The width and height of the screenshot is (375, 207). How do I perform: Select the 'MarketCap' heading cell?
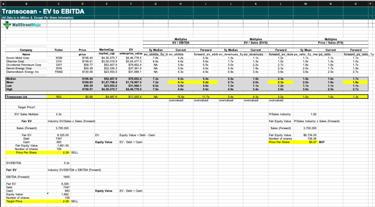click(107, 50)
